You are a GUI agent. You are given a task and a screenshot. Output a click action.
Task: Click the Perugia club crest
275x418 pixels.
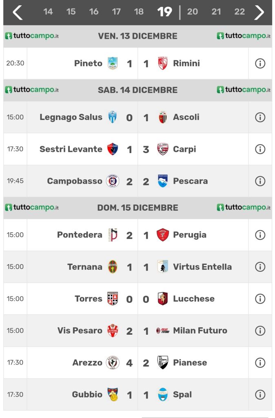coord(163,235)
